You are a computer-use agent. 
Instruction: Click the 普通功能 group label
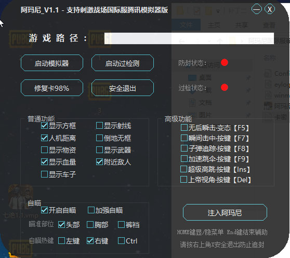(x=41, y=119)
